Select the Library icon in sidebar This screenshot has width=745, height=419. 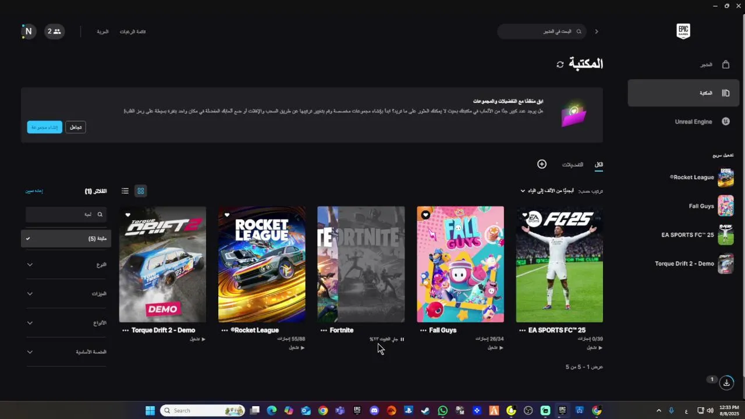point(726,93)
